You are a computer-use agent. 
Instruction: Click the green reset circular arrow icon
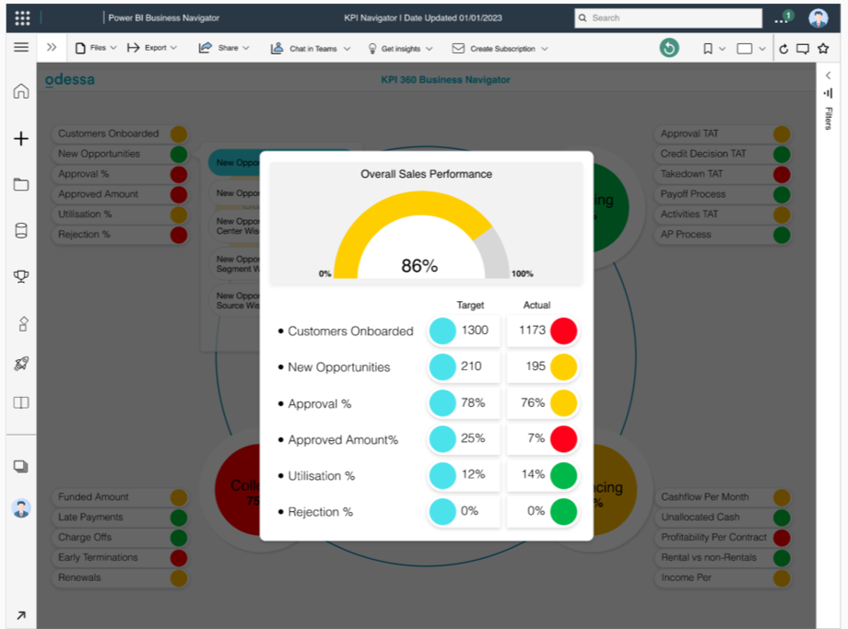coord(669,49)
